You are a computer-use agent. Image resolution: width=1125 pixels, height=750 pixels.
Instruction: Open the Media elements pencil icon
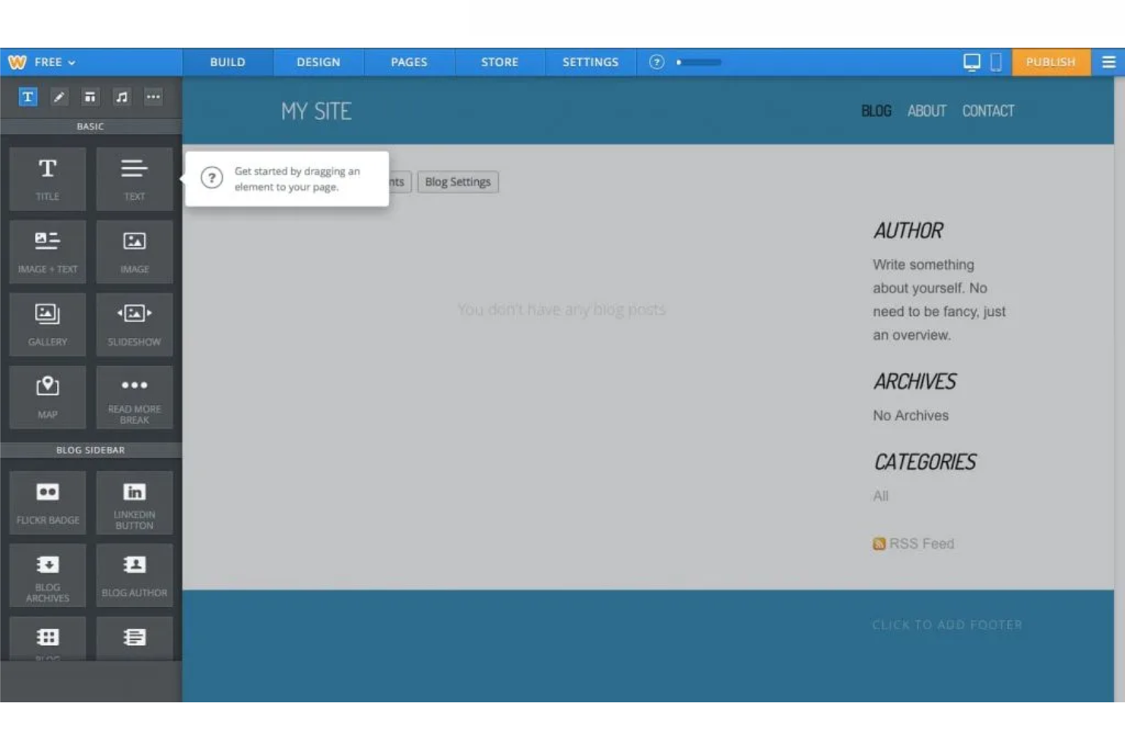[59, 97]
